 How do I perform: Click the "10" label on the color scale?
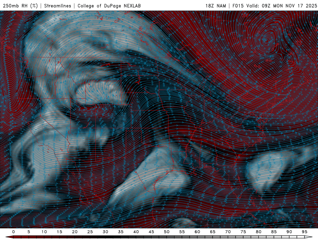(44, 232)
